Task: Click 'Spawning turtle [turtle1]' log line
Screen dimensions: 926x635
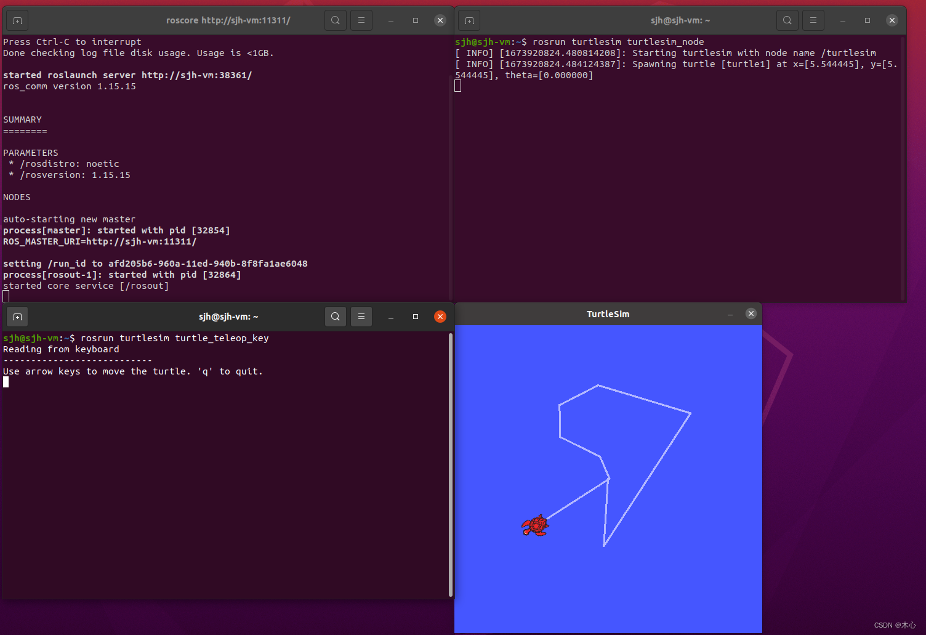Action: pos(676,70)
